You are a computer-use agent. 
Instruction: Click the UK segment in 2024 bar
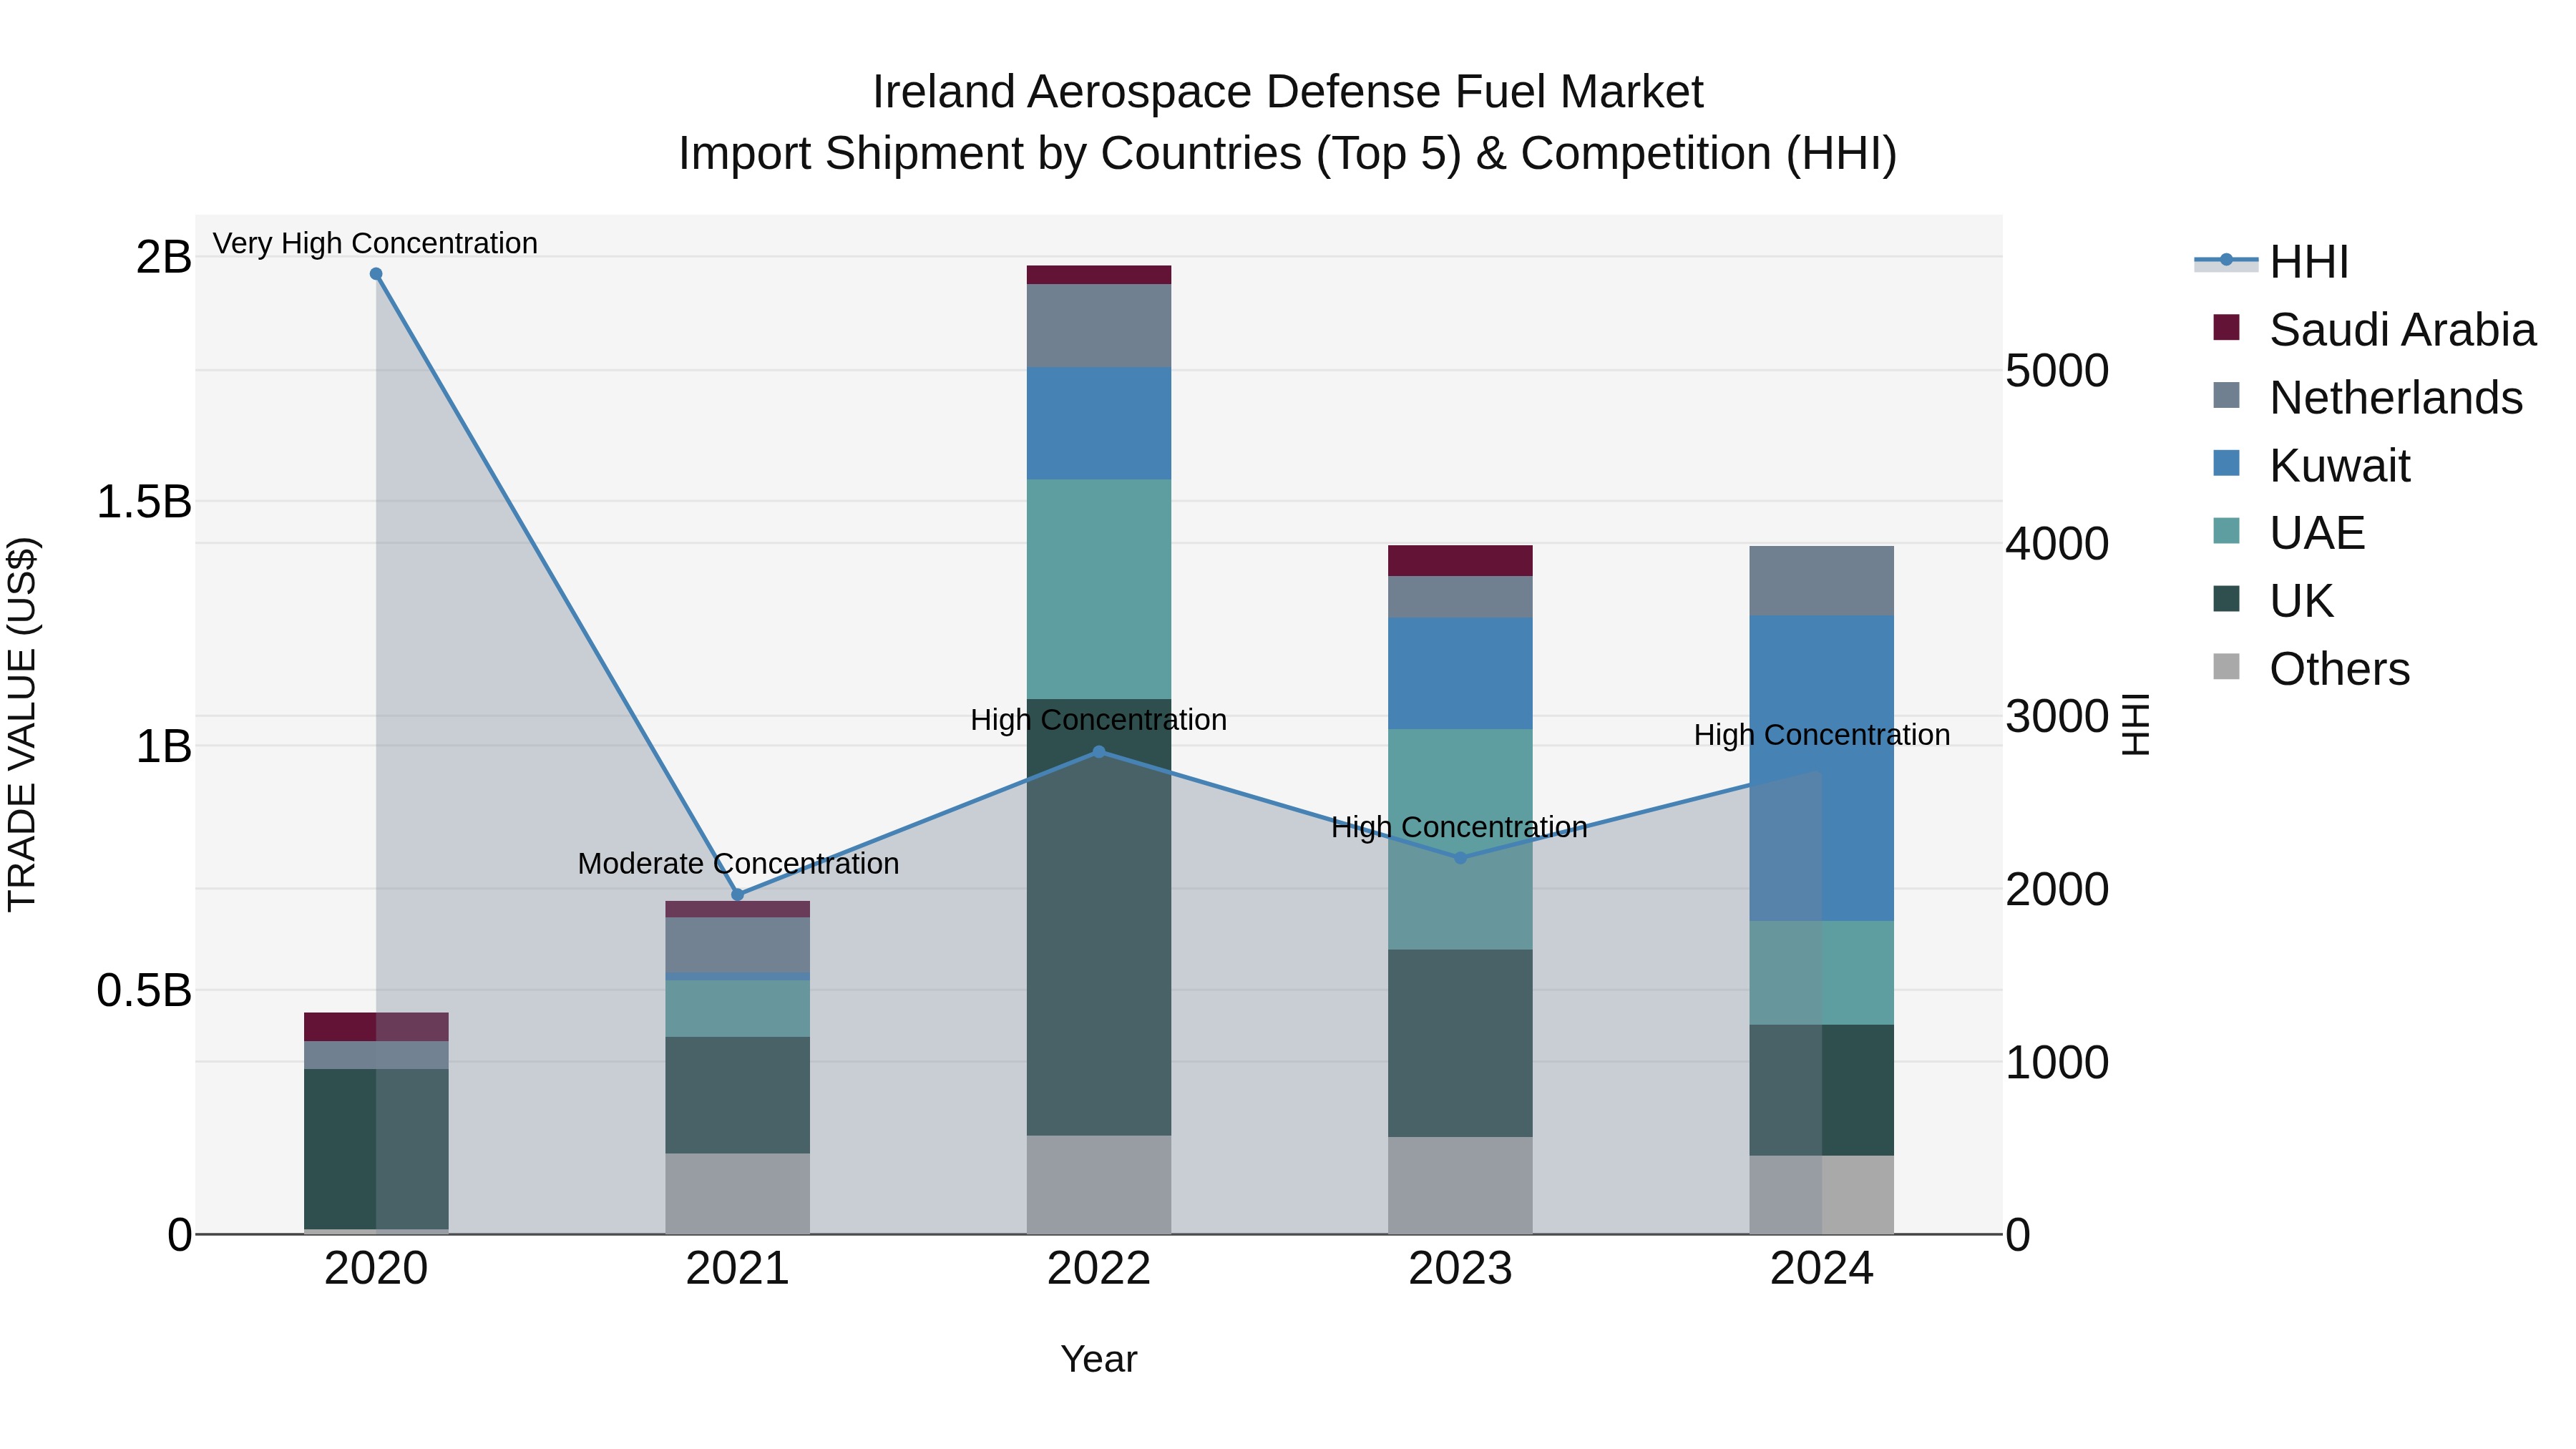(x=1822, y=1090)
